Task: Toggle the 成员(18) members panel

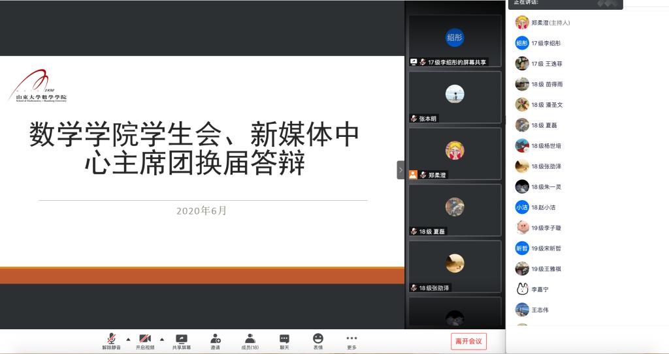Action: coord(250,339)
